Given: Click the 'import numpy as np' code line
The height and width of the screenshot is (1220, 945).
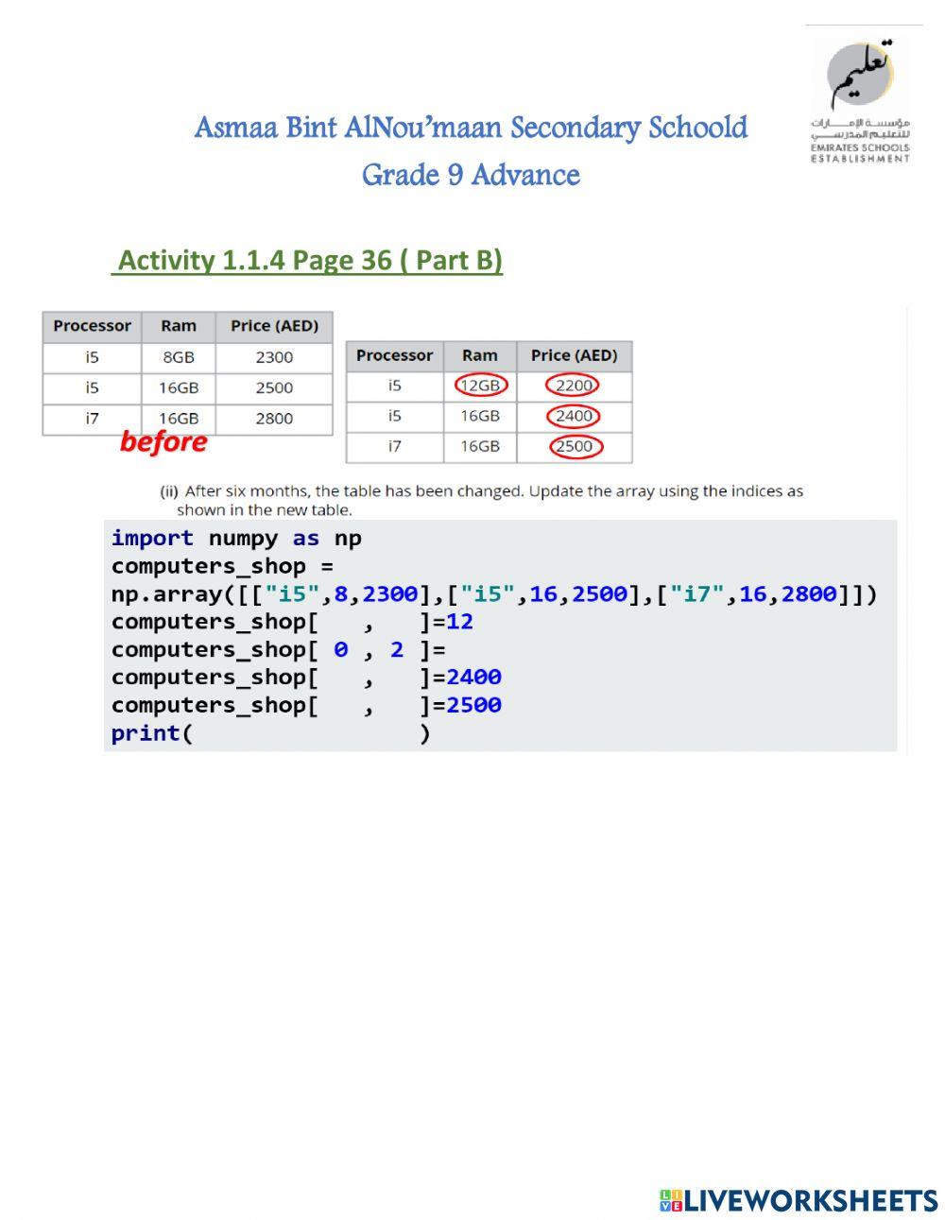Looking at the screenshot, I should pos(236,539).
